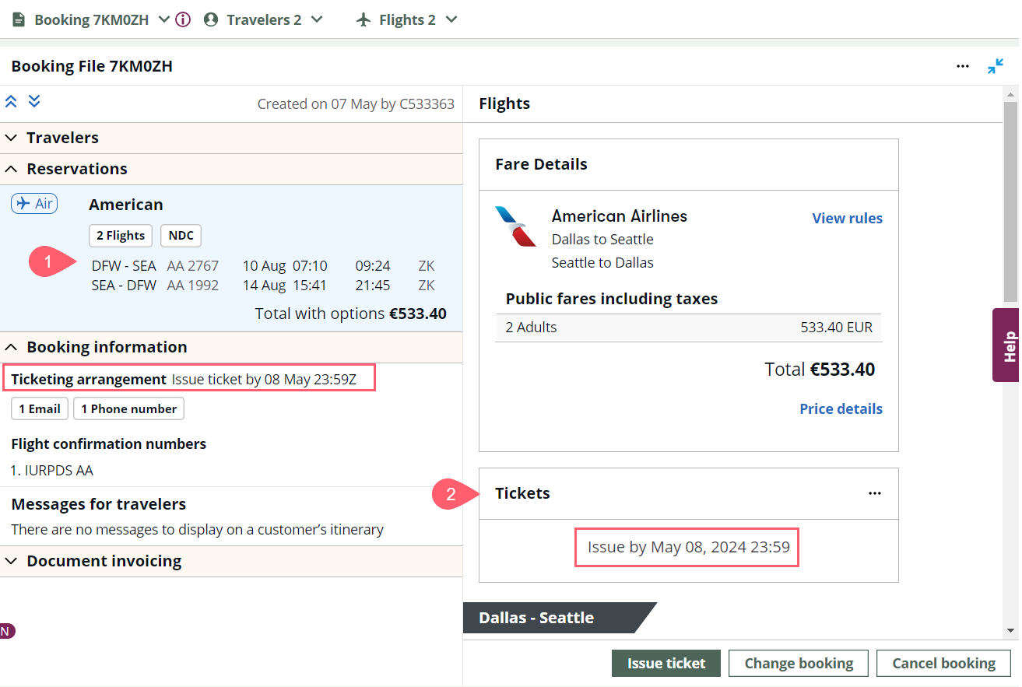1022x687 pixels.
Task: Select the DFW - SEA flight row
Action: point(263,266)
